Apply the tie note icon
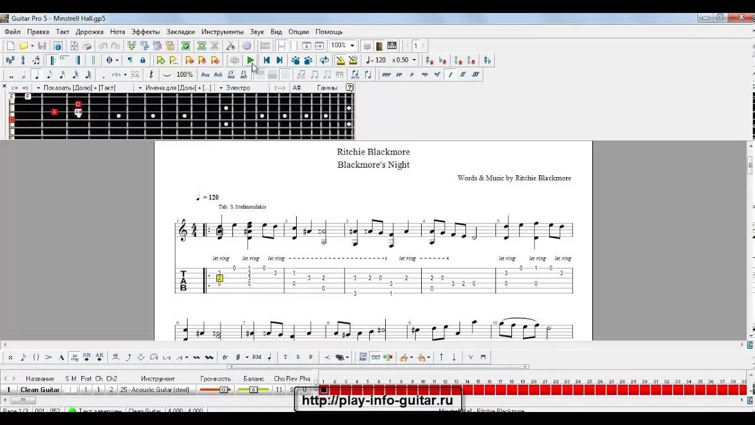This screenshot has height=425, width=755. [x=167, y=75]
